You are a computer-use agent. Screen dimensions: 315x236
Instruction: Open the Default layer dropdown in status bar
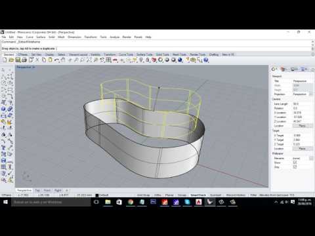tap(103, 195)
